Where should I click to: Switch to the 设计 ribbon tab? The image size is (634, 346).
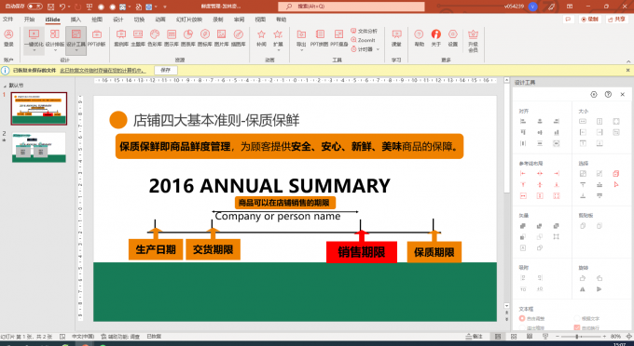(117, 20)
